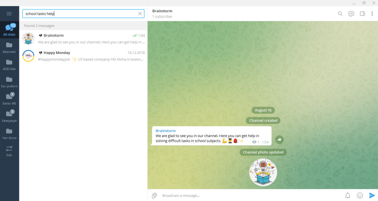The width and height of the screenshot is (378, 201).
Task: Click the Brainstorm channel avatar in results
Action: tap(28, 39)
